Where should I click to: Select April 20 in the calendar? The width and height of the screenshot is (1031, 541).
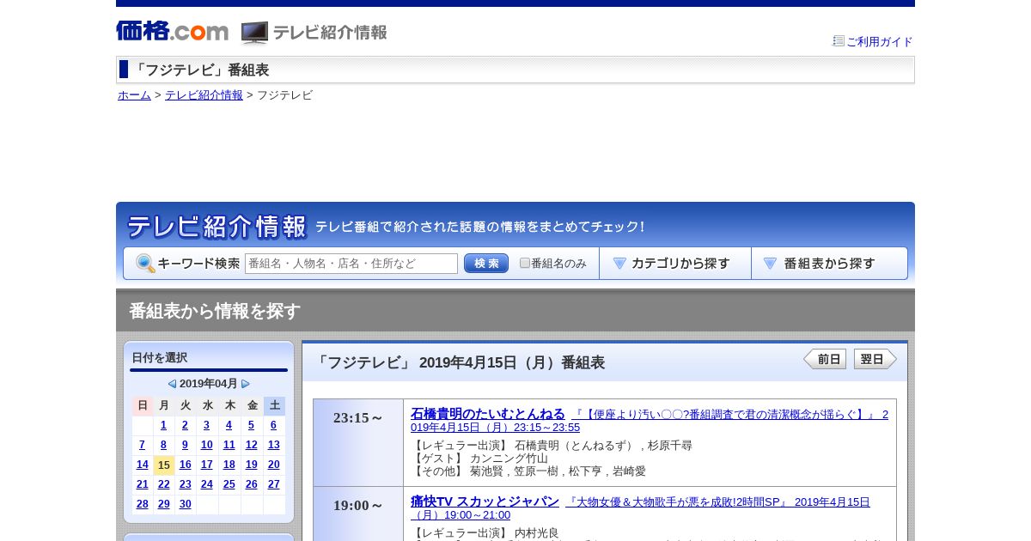(x=273, y=465)
